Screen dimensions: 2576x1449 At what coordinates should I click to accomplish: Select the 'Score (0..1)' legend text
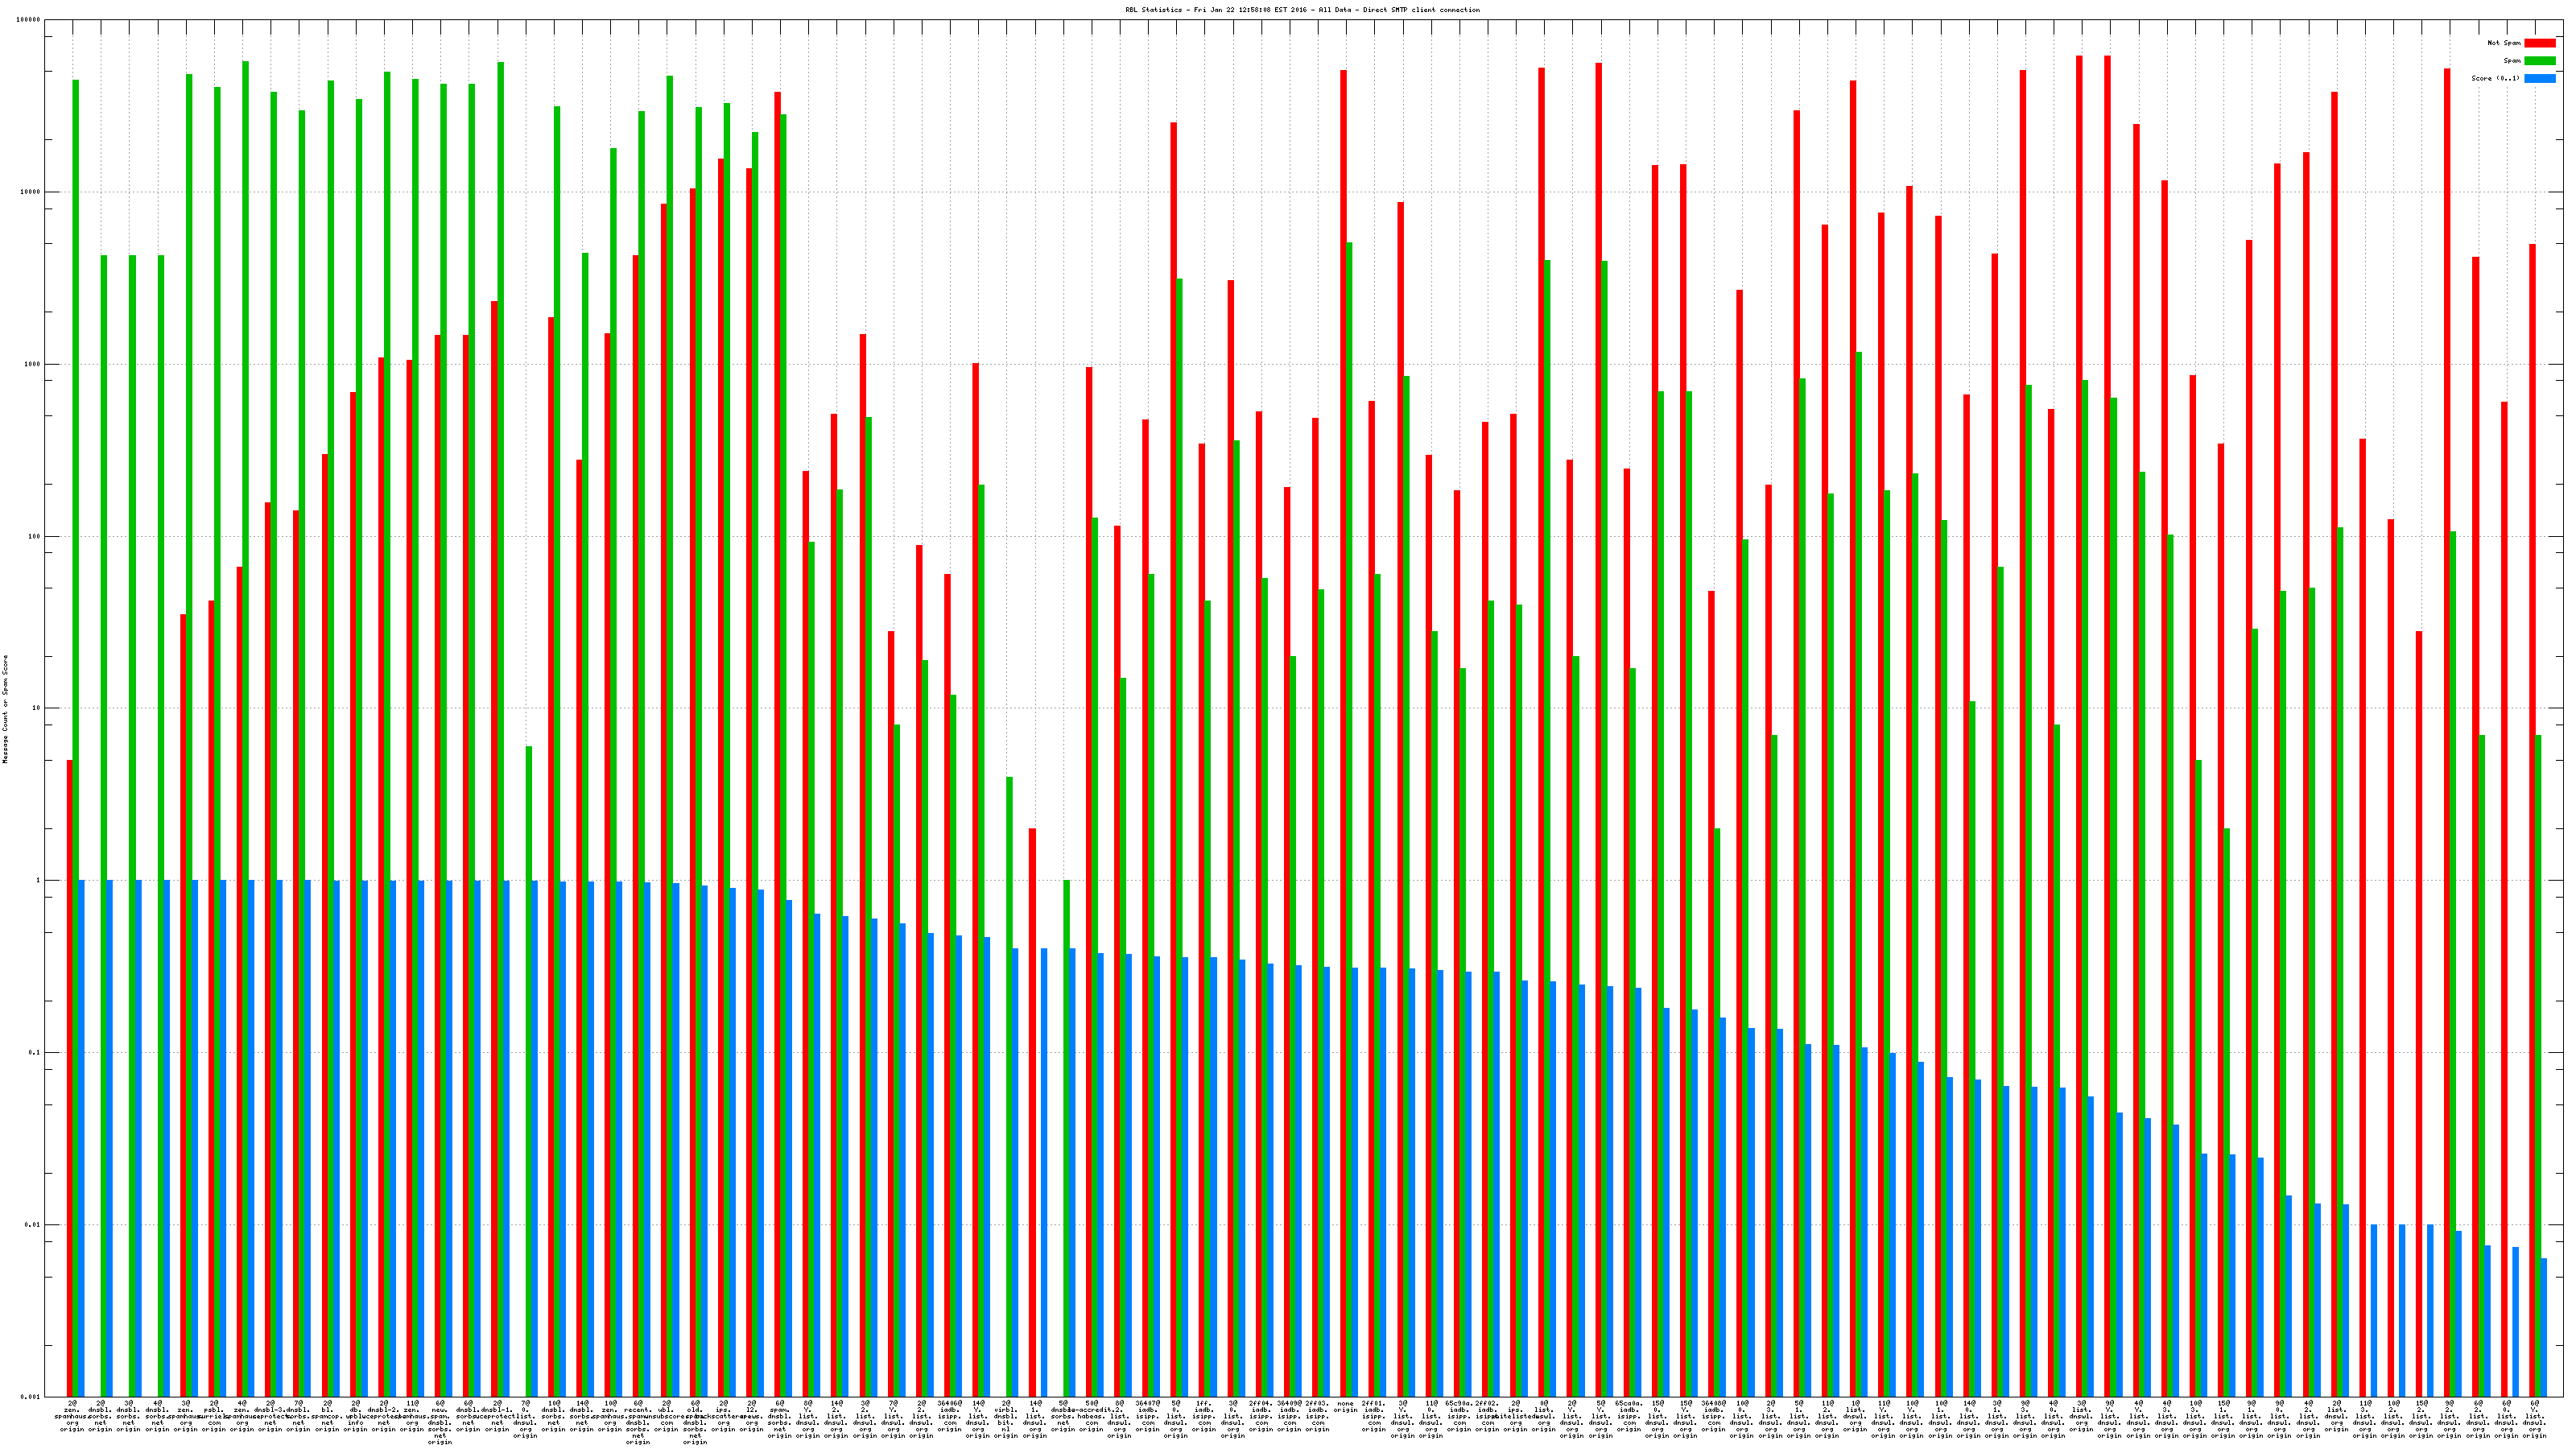click(2495, 78)
